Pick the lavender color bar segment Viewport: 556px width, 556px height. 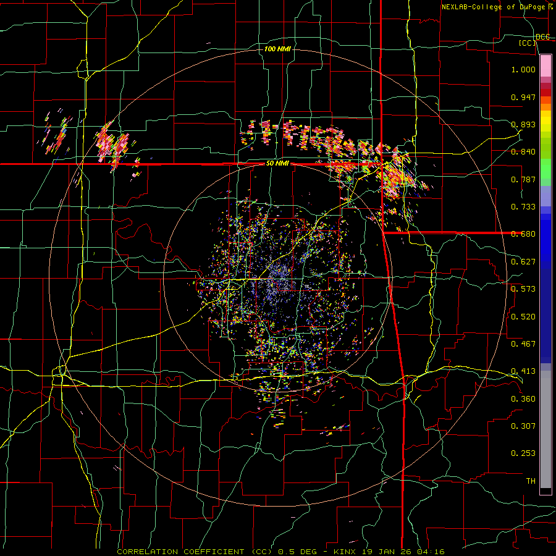click(545, 196)
